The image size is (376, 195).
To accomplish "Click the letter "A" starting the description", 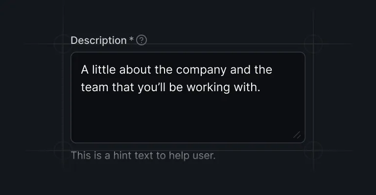I will (85, 70).
